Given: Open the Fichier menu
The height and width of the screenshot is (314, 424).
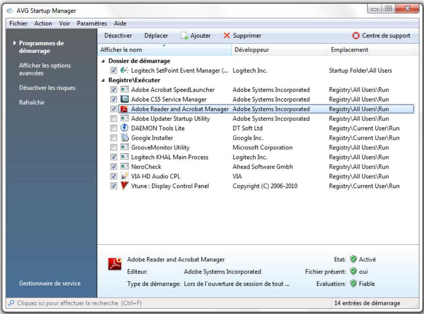Looking at the screenshot, I should [x=18, y=23].
